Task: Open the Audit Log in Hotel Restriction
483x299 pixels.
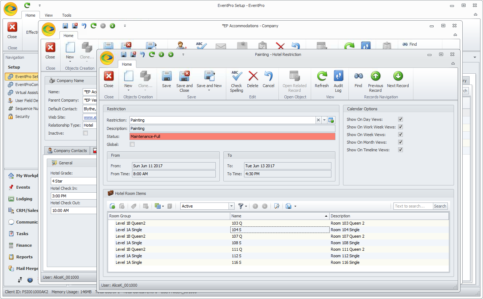Action: coord(338,81)
